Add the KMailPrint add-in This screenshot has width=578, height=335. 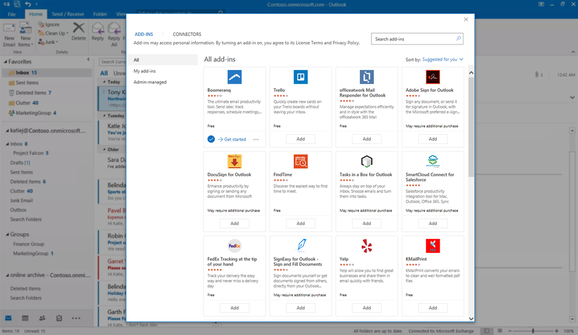[x=433, y=308]
